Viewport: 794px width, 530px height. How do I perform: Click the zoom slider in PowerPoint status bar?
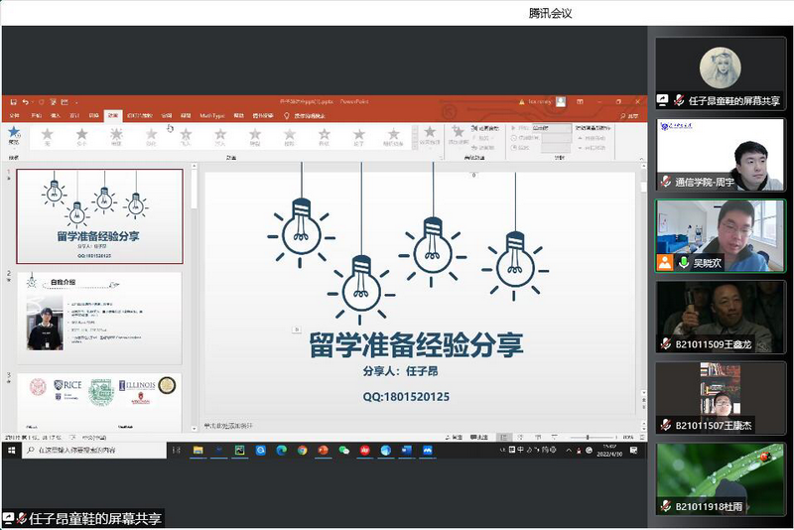(586, 437)
